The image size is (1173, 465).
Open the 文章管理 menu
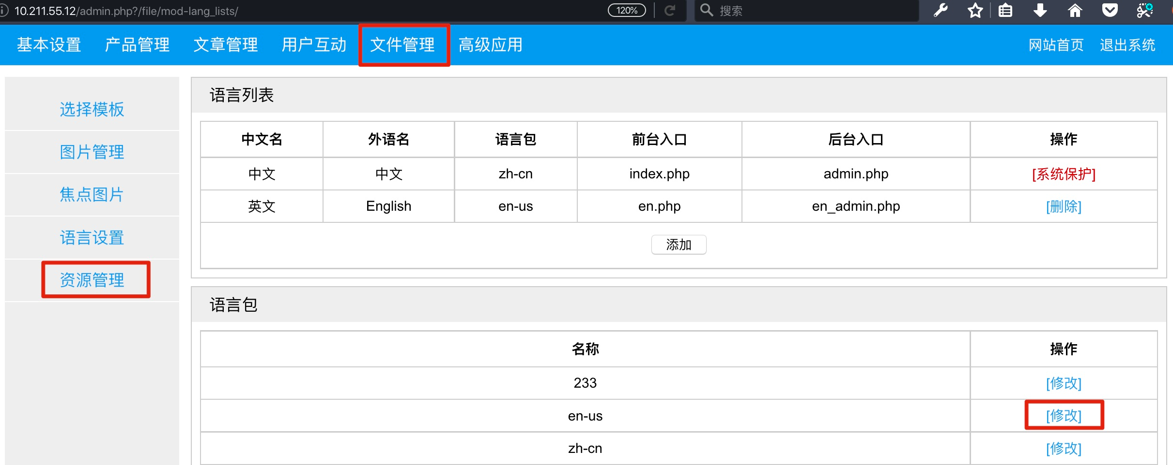[226, 45]
